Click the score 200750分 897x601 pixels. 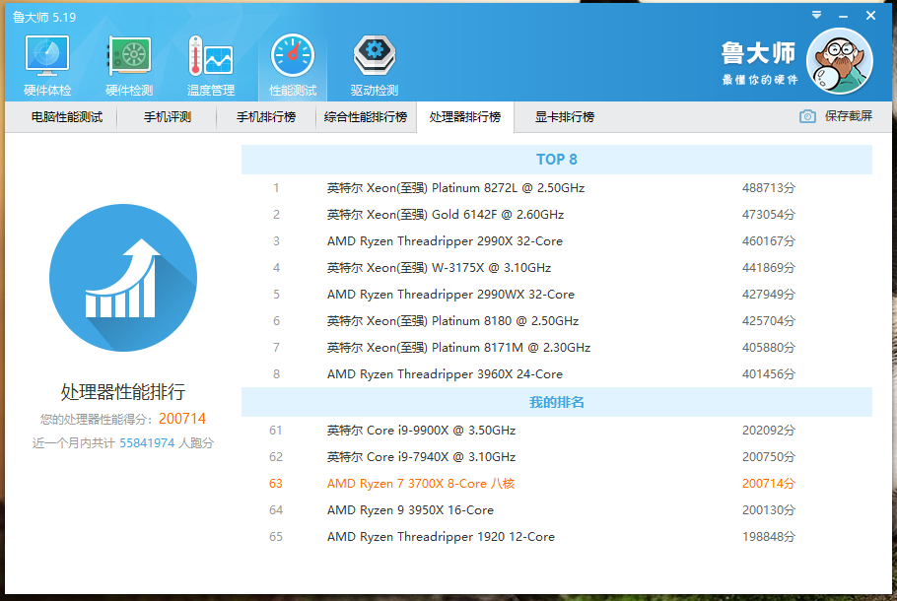(x=768, y=457)
